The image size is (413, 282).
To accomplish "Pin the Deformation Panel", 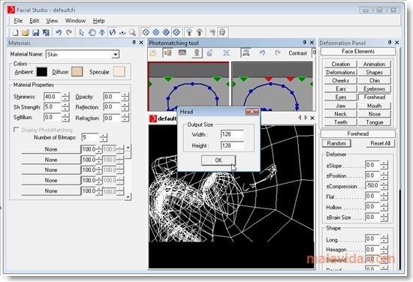I will click(x=390, y=42).
